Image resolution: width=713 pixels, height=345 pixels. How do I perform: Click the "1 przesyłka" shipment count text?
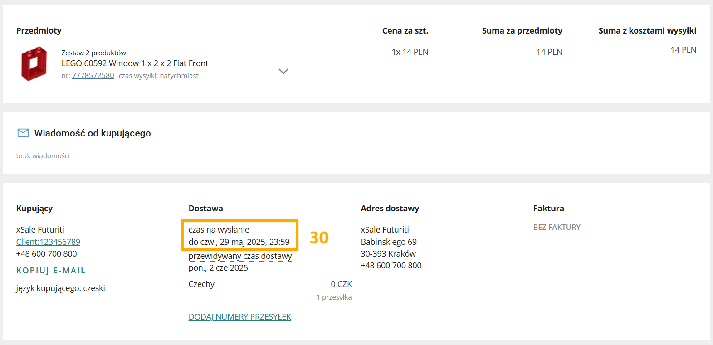[x=334, y=297]
